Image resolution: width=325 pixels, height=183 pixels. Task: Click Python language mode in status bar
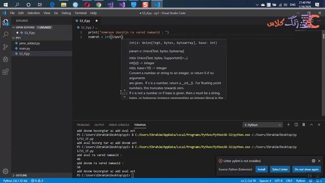[301, 181]
